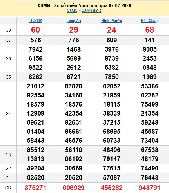Click the G1 number 57087
Image resolution: width=169 pixels, height=193 pixels.
[111, 178]
